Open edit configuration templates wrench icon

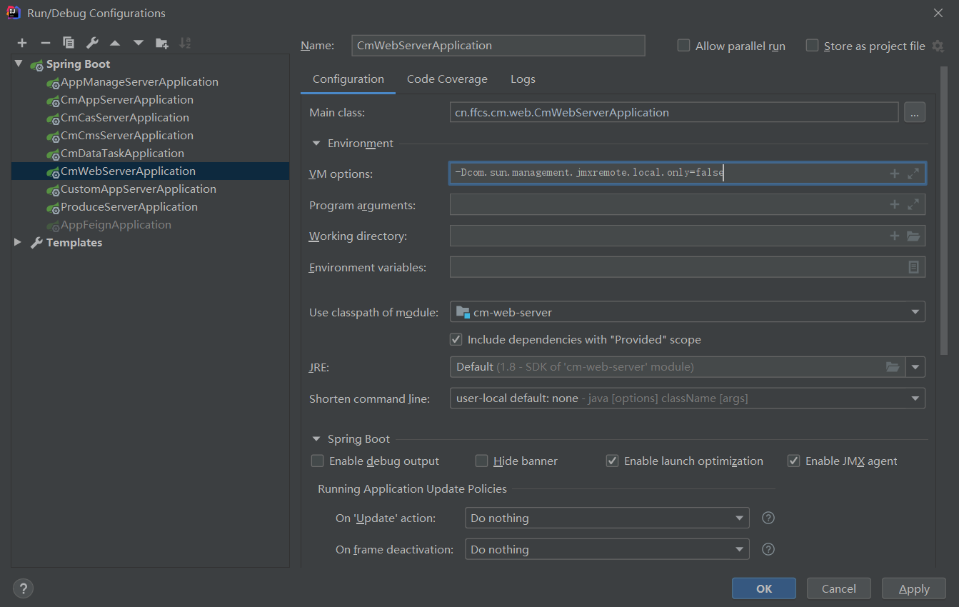92,43
